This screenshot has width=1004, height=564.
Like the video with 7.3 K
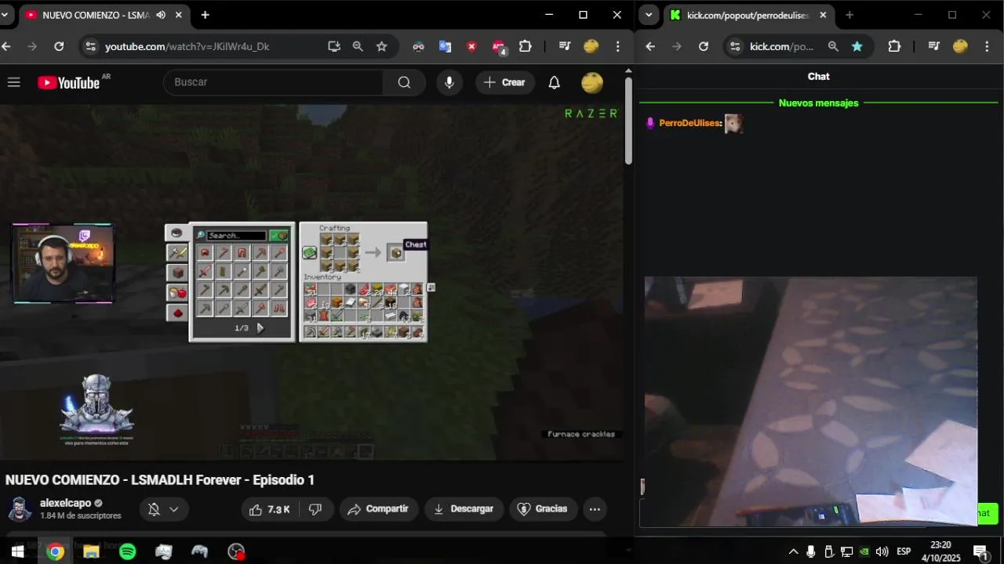point(269,509)
